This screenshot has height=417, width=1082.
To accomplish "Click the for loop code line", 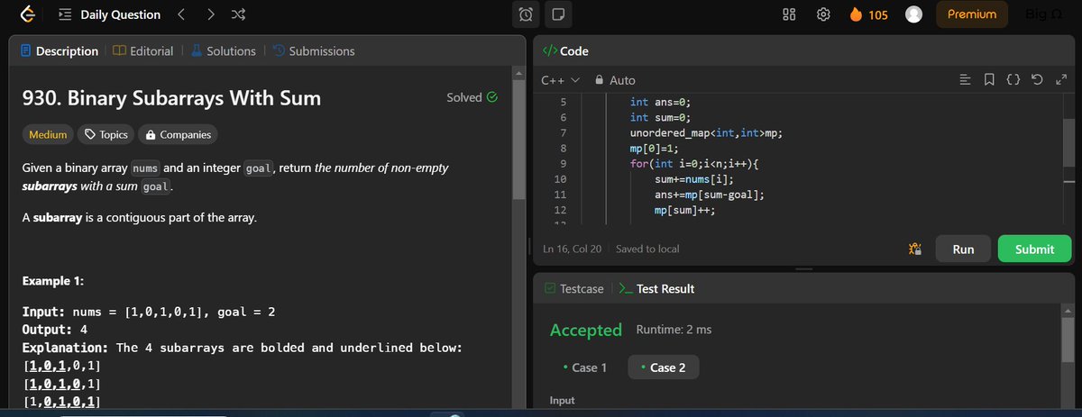I will [694, 164].
